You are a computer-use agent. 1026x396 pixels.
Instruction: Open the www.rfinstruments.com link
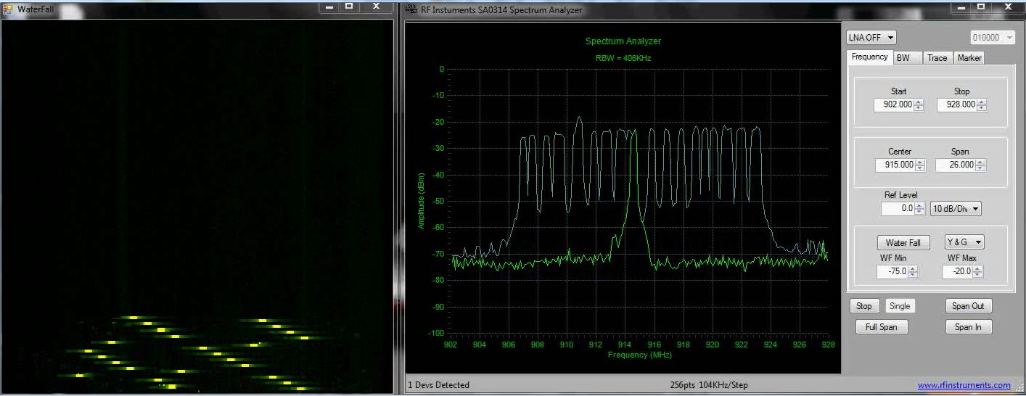pos(964,385)
